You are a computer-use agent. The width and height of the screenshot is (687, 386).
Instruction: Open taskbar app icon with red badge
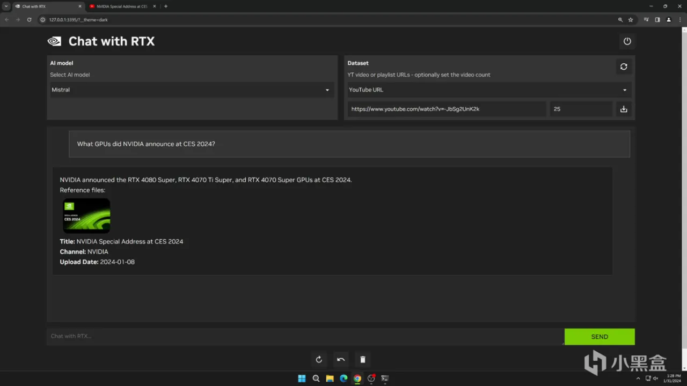[x=371, y=378]
